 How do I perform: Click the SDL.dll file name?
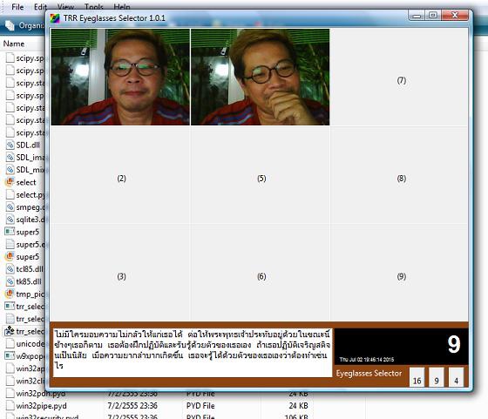[28, 145]
